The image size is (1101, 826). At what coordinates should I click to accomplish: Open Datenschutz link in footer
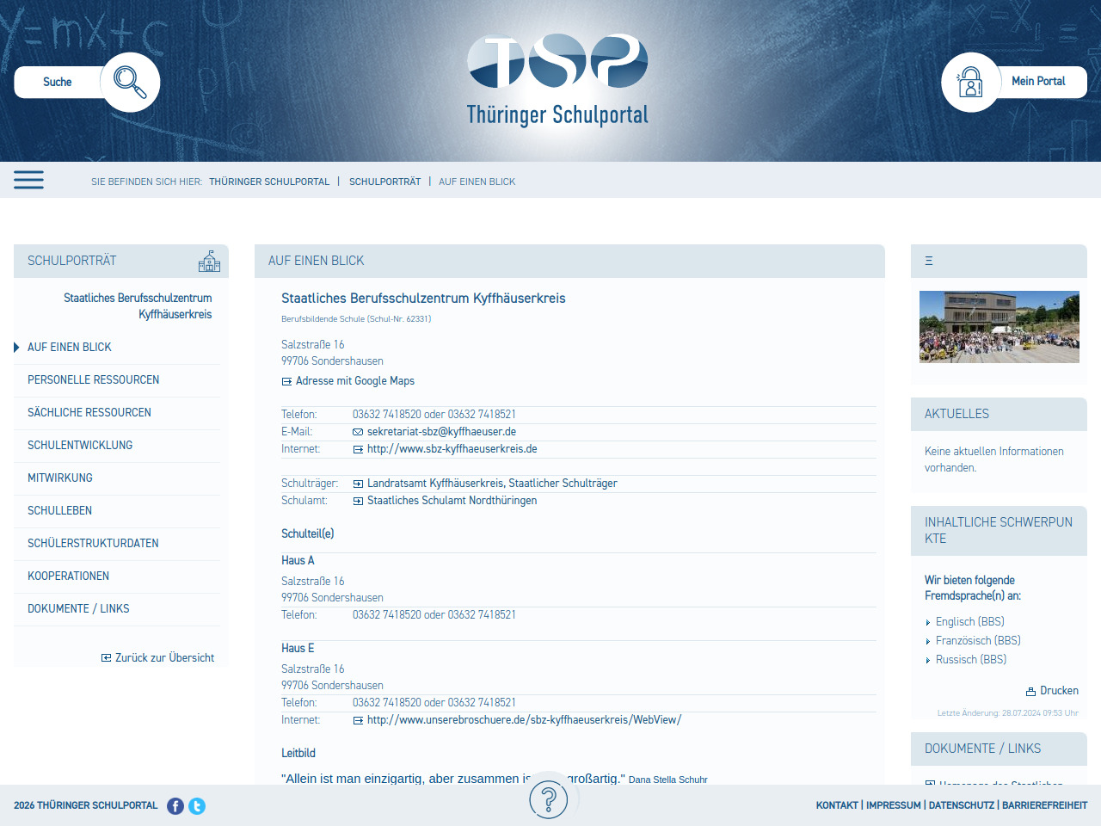[961, 805]
